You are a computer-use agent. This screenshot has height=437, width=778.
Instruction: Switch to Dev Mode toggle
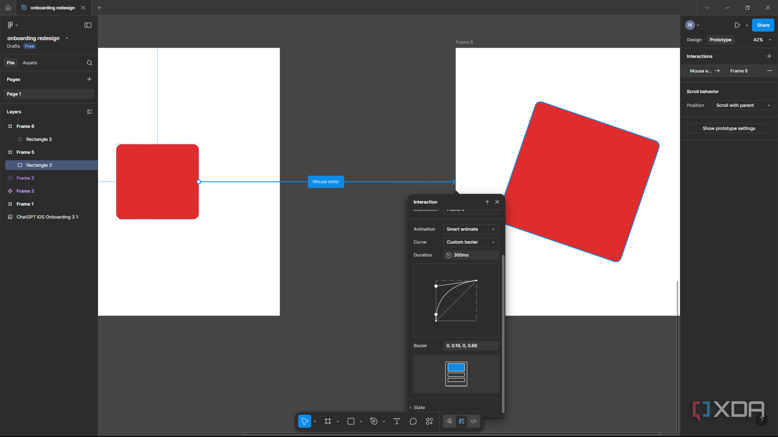click(474, 421)
